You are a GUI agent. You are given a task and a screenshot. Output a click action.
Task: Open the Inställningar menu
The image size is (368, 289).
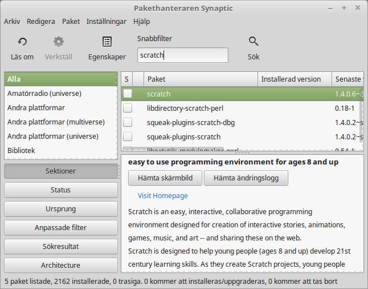(x=107, y=21)
